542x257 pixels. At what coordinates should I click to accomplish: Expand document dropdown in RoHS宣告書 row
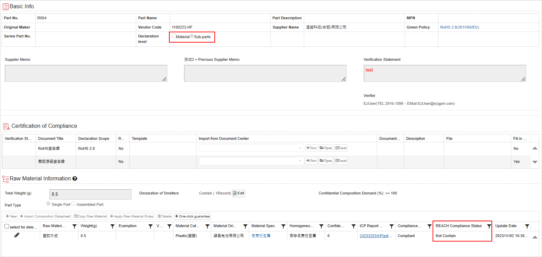(300, 148)
